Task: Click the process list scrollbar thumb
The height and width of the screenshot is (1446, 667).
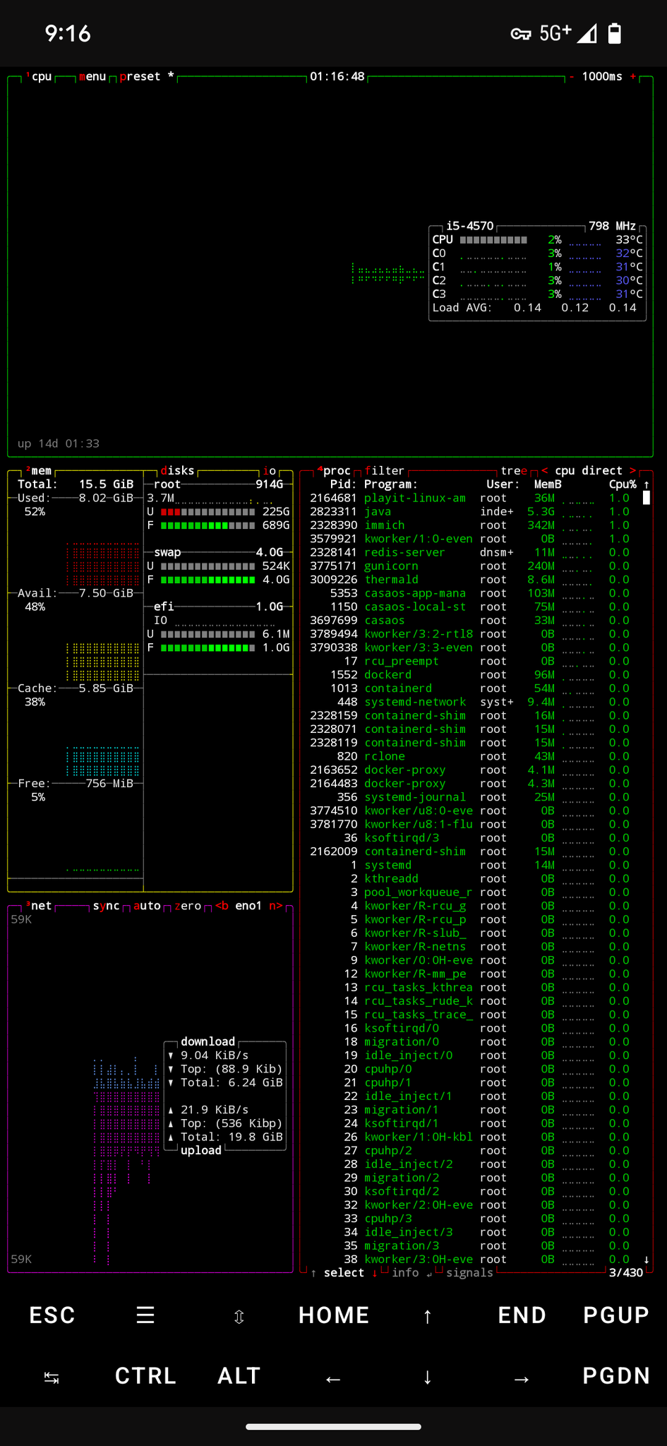Action: click(x=646, y=498)
